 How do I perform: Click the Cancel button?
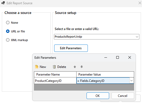[123, 96]
